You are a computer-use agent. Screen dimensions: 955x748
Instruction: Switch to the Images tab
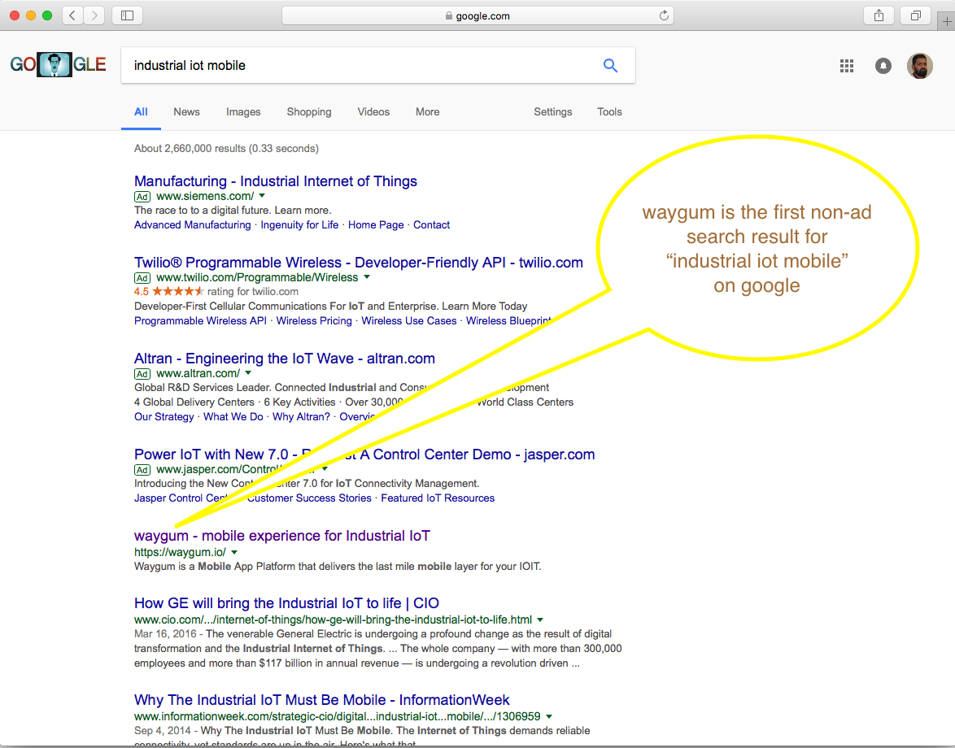coord(243,112)
